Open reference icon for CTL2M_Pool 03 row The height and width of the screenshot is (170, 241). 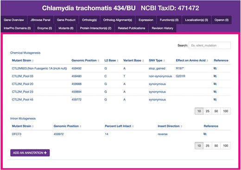tap(215, 76)
